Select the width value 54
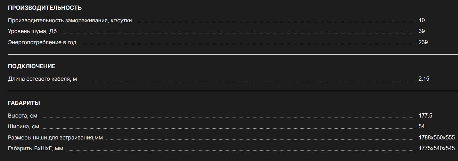The image size is (458, 161). click(x=422, y=127)
